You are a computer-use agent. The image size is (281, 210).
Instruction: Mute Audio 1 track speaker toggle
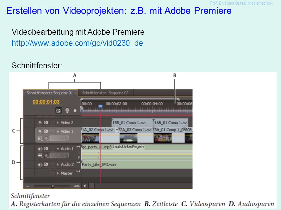click(x=40, y=149)
